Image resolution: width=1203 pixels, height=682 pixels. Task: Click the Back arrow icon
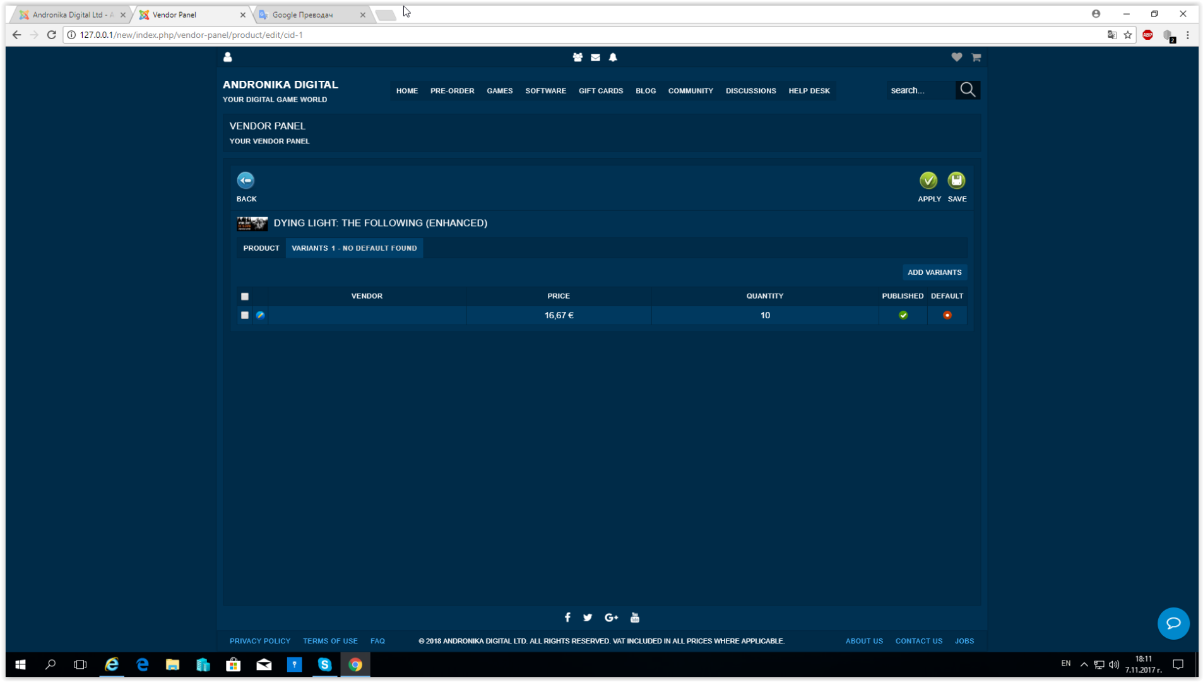point(246,181)
